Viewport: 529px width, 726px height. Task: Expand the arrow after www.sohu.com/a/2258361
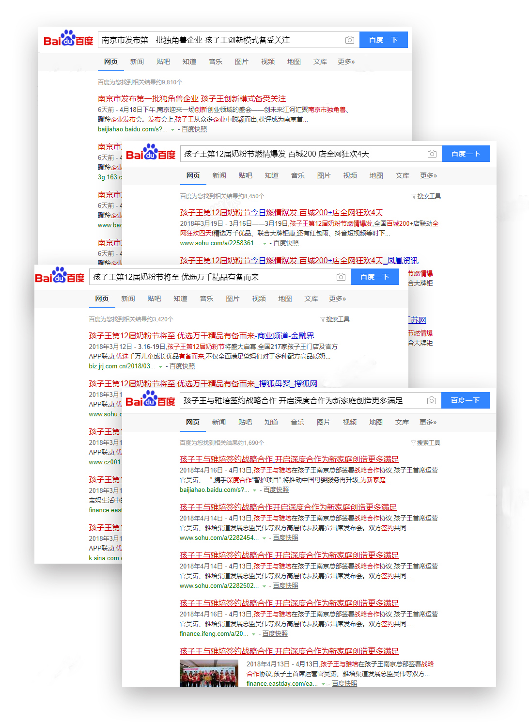pyautogui.click(x=264, y=244)
